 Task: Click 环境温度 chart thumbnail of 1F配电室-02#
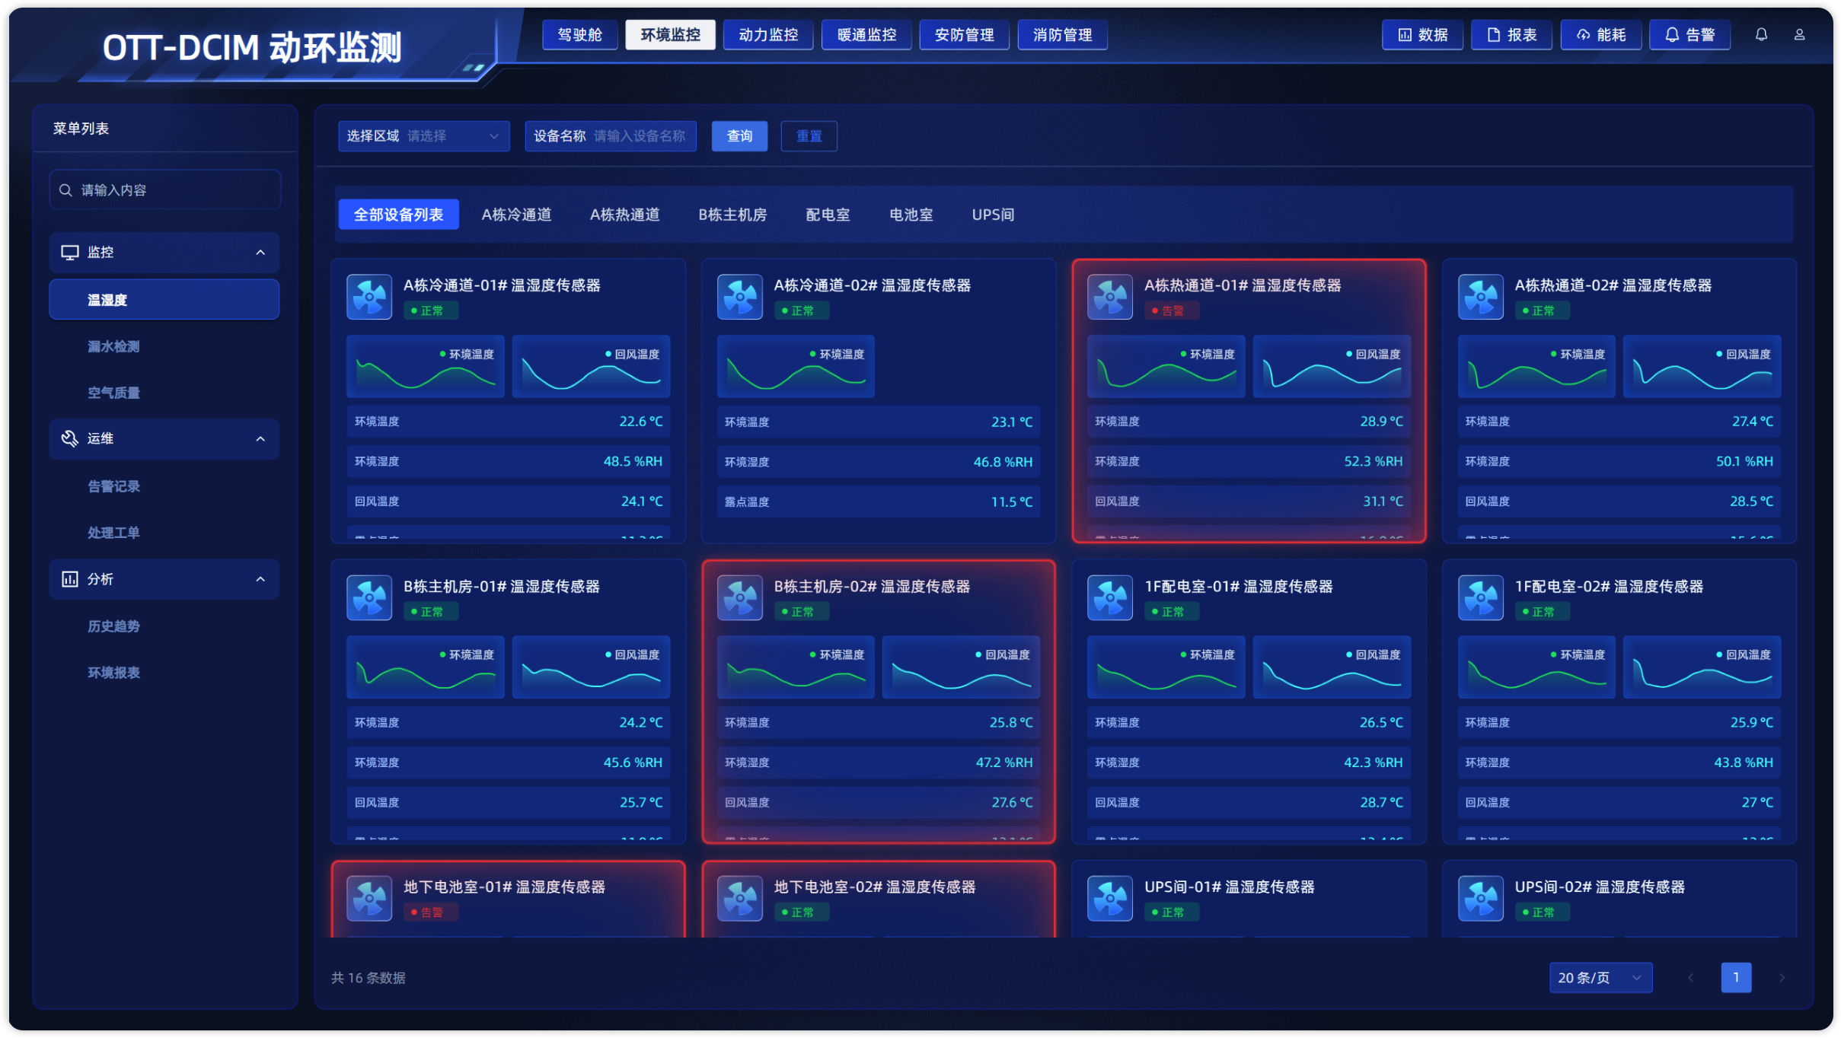(x=1536, y=667)
